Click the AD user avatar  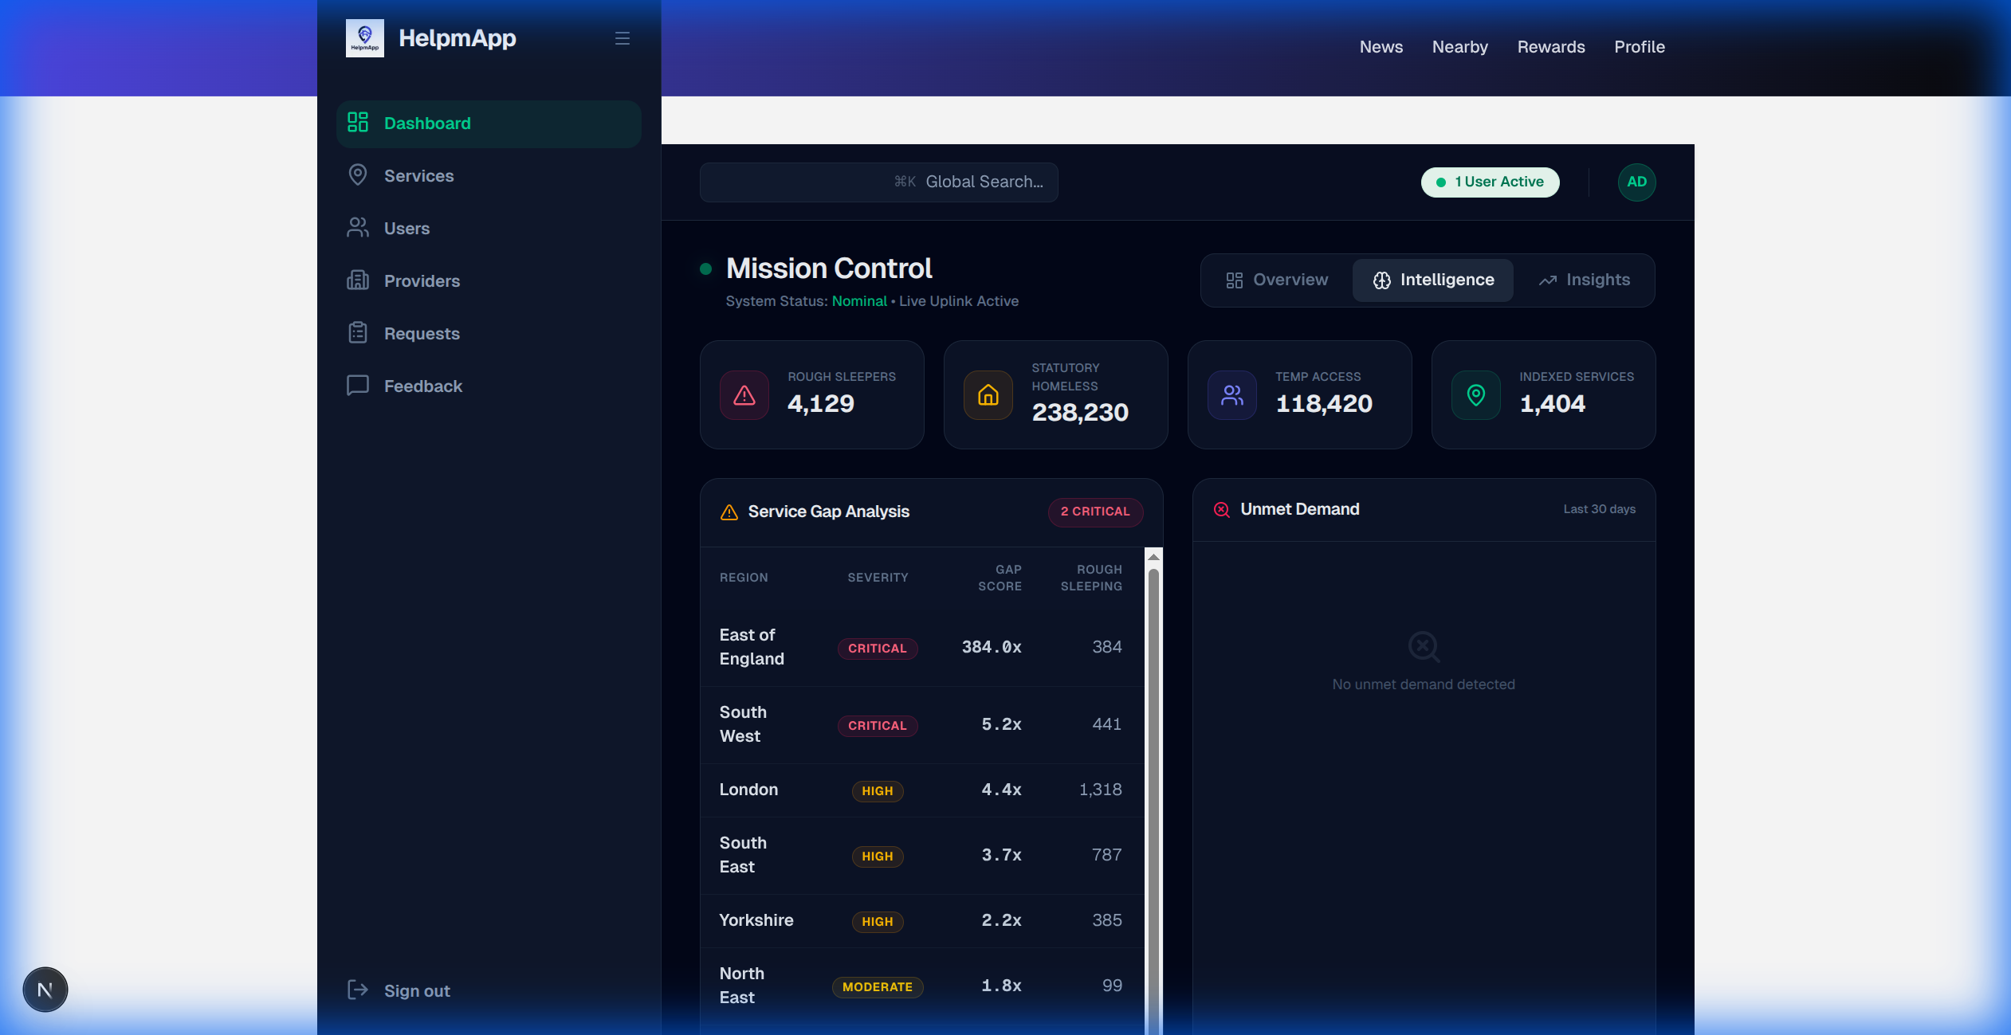coord(1636,182)
